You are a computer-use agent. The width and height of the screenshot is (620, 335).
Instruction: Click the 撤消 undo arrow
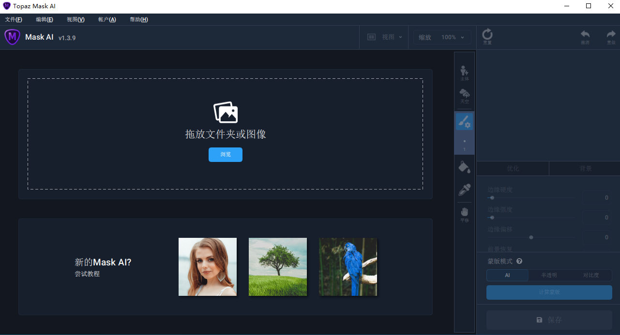click(x=585, y=37)
